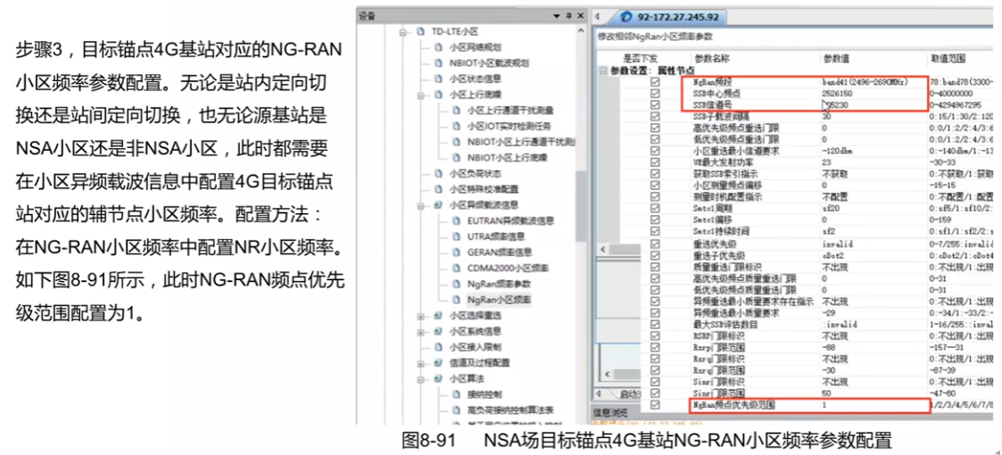Toggle the UE最大发射功率 checkbox
This screenshot has width=1002, height=455.
654,161
